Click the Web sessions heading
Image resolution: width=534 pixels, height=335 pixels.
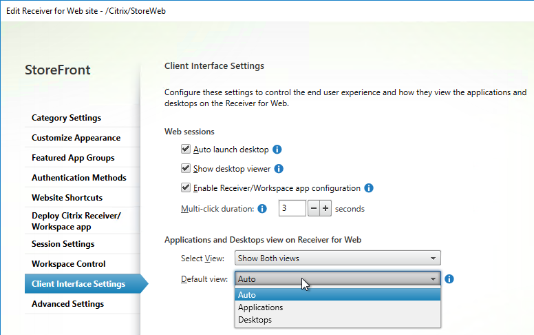coord(189,132)
